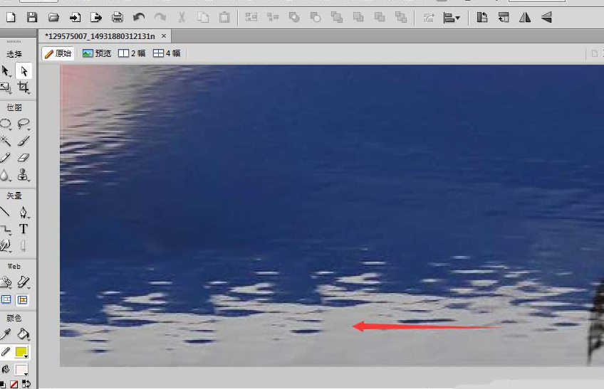Rotate 90° clockwise from the toolbar
The width and height of the screenshot is (604, 389).
click(x=504, y=17)
